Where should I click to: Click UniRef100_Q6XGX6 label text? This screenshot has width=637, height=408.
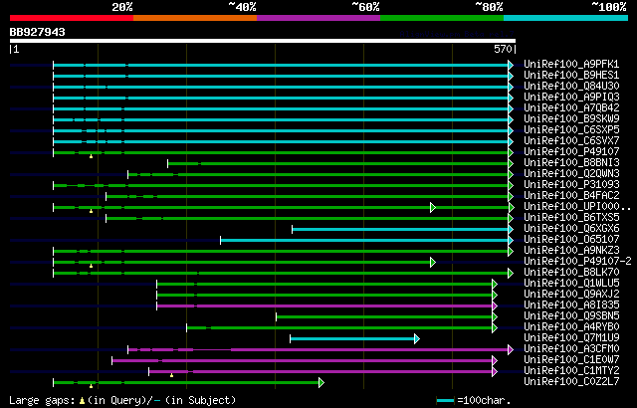click(x=571, y=229)
